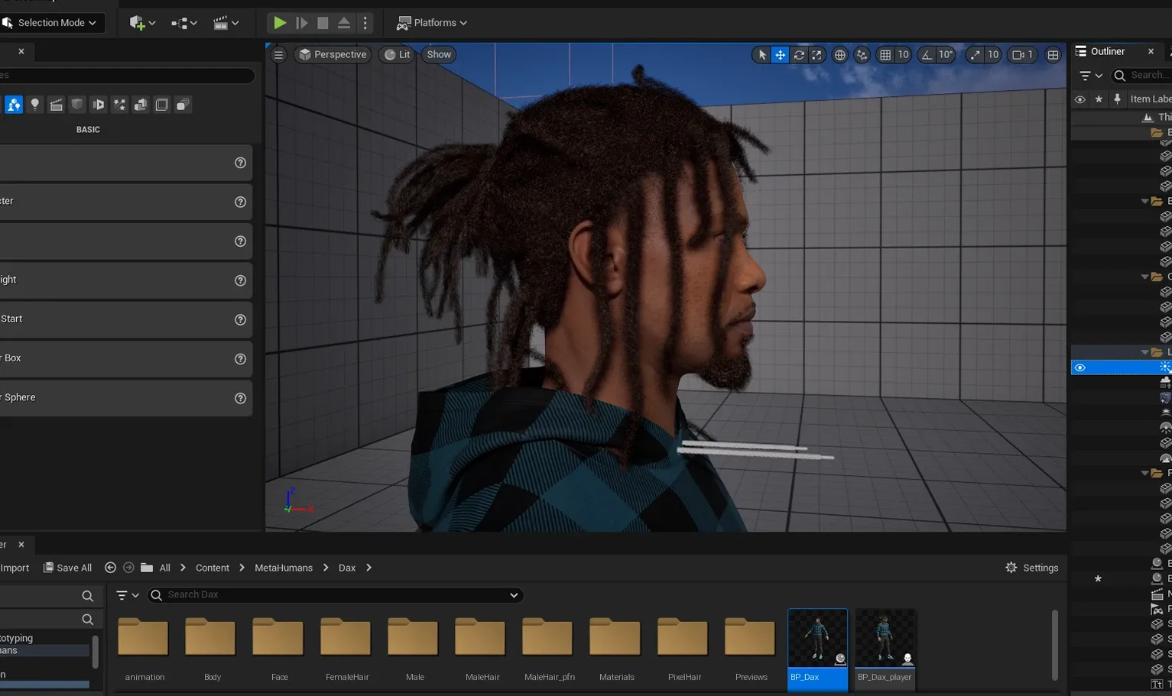Navigate to the MetaHumans breadcrumb folder
This screenshot has width=1172, height=696.
point(283,568)
